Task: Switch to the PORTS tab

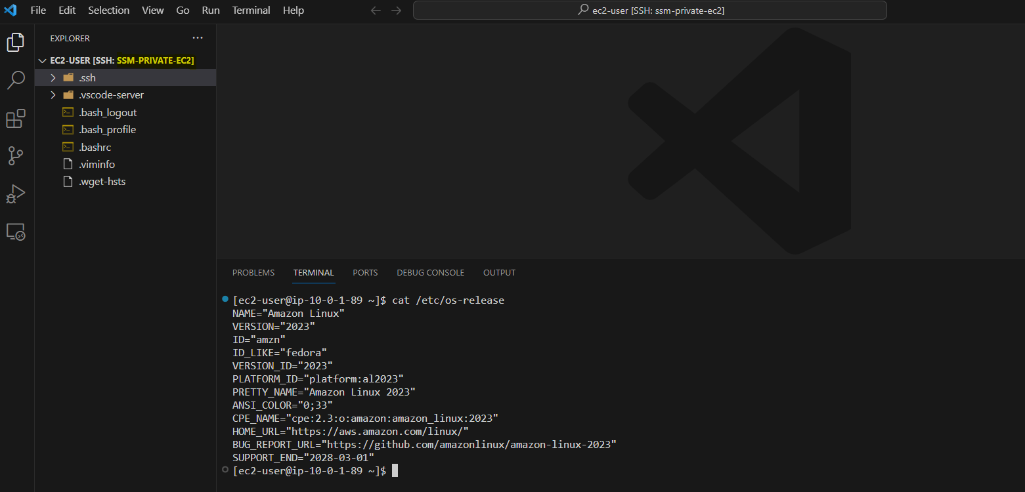Action: coord(365,272)
